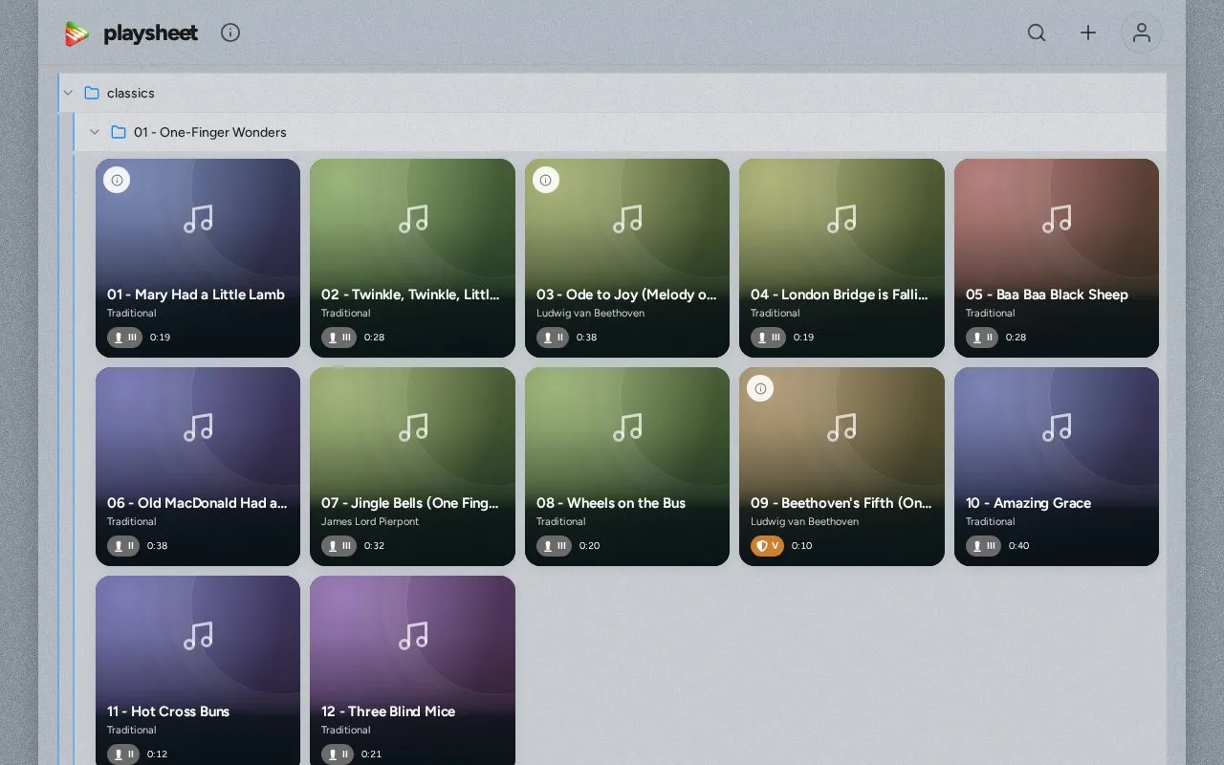Image resolution: width=1224 pixels, height=765 pixels.
Task: Open the info icon beside playsheet title
Action: (230, 33)
